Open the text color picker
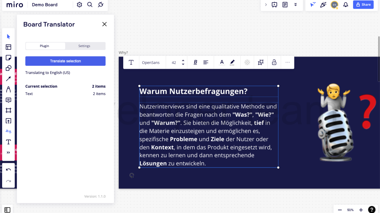Image resolution: width=380 pixels, height=213 pixels. tap(222, 62)
